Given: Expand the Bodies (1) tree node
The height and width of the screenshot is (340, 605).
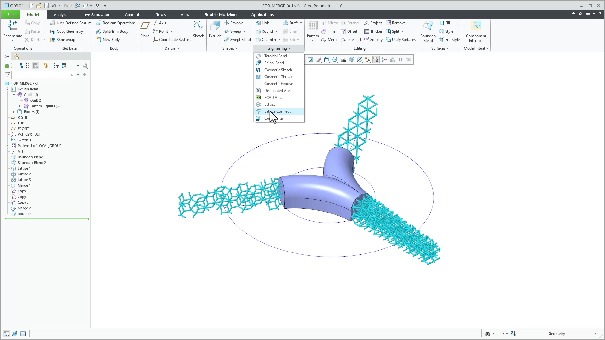Looking at the screenshot, I should (14, 112).
